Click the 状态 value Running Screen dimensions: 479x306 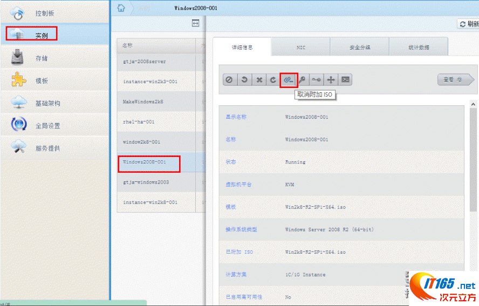295,162
